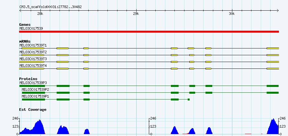Click the tallest Est Coverage peak near 28k

39,127
